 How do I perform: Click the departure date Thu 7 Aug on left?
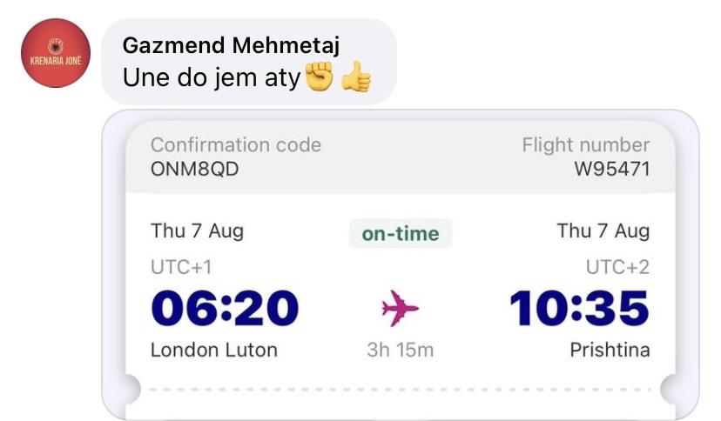click(198, 231)
